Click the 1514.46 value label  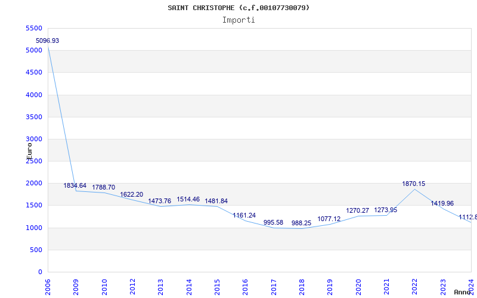point(188,199)
